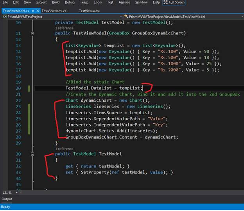Click the '1 reference' link above line 11

[64, 28]
